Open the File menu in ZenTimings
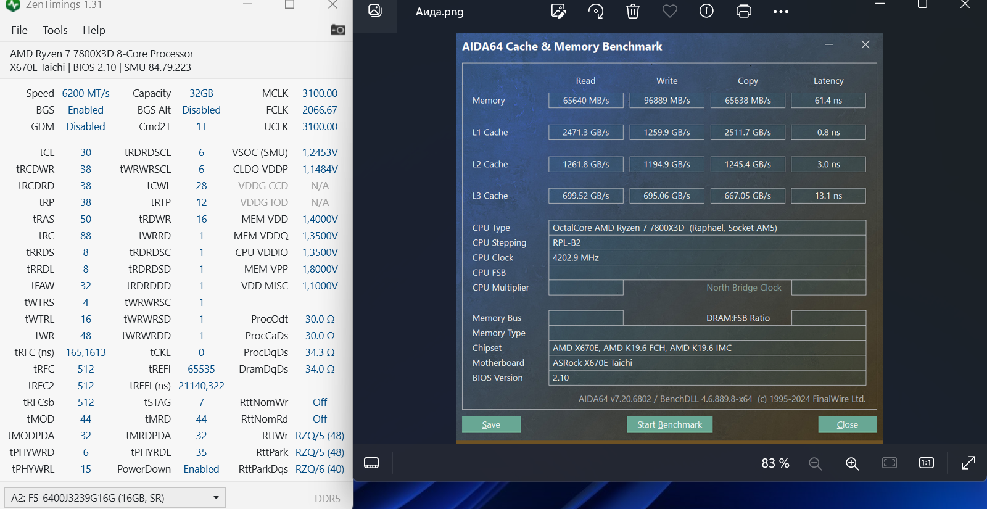This screenshot has height=509, width=987. coord(19,30)
